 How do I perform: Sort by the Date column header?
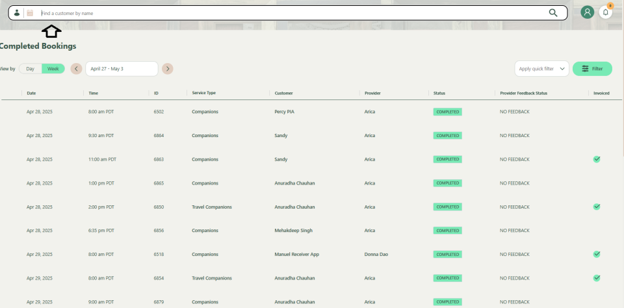click(31, 93)
